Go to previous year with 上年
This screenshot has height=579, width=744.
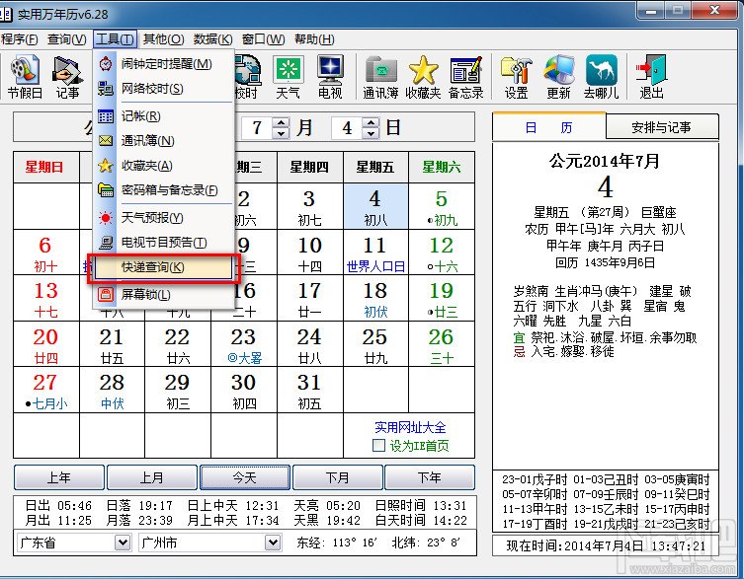[59, 477]
